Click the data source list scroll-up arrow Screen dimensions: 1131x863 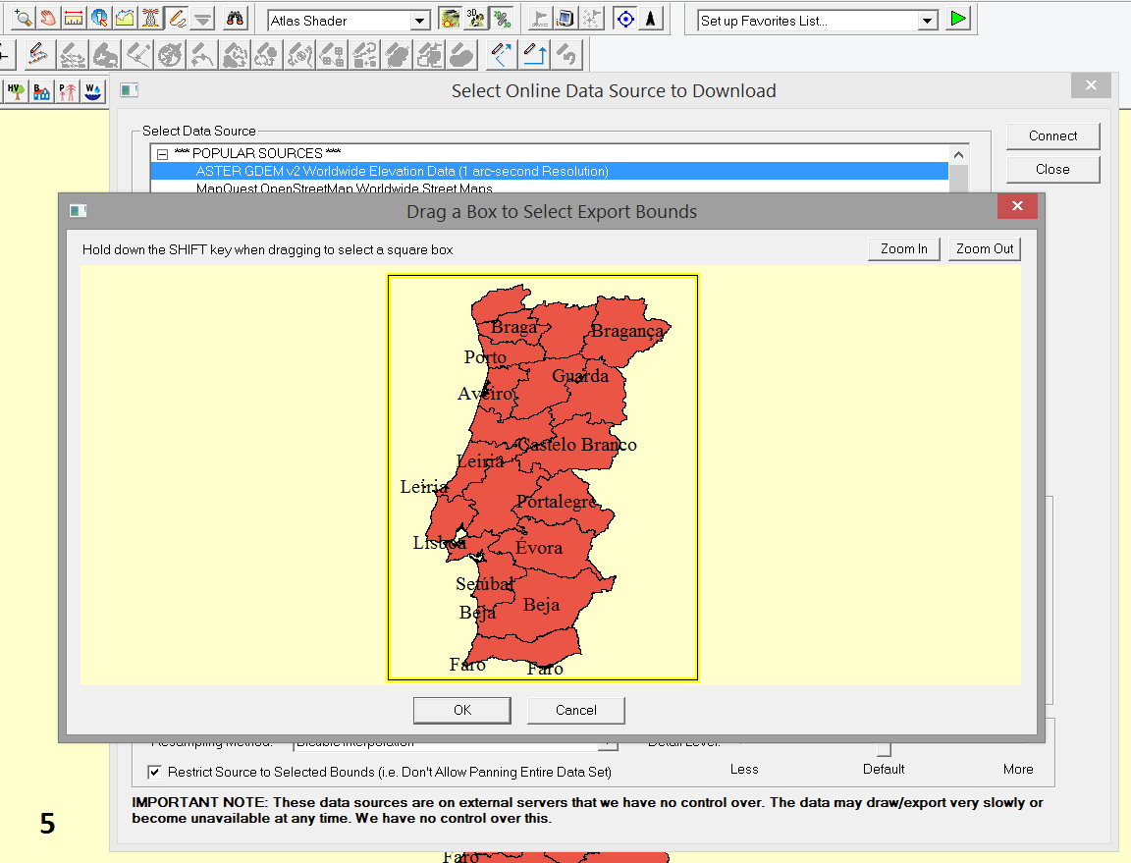click(x=958, y=154)
